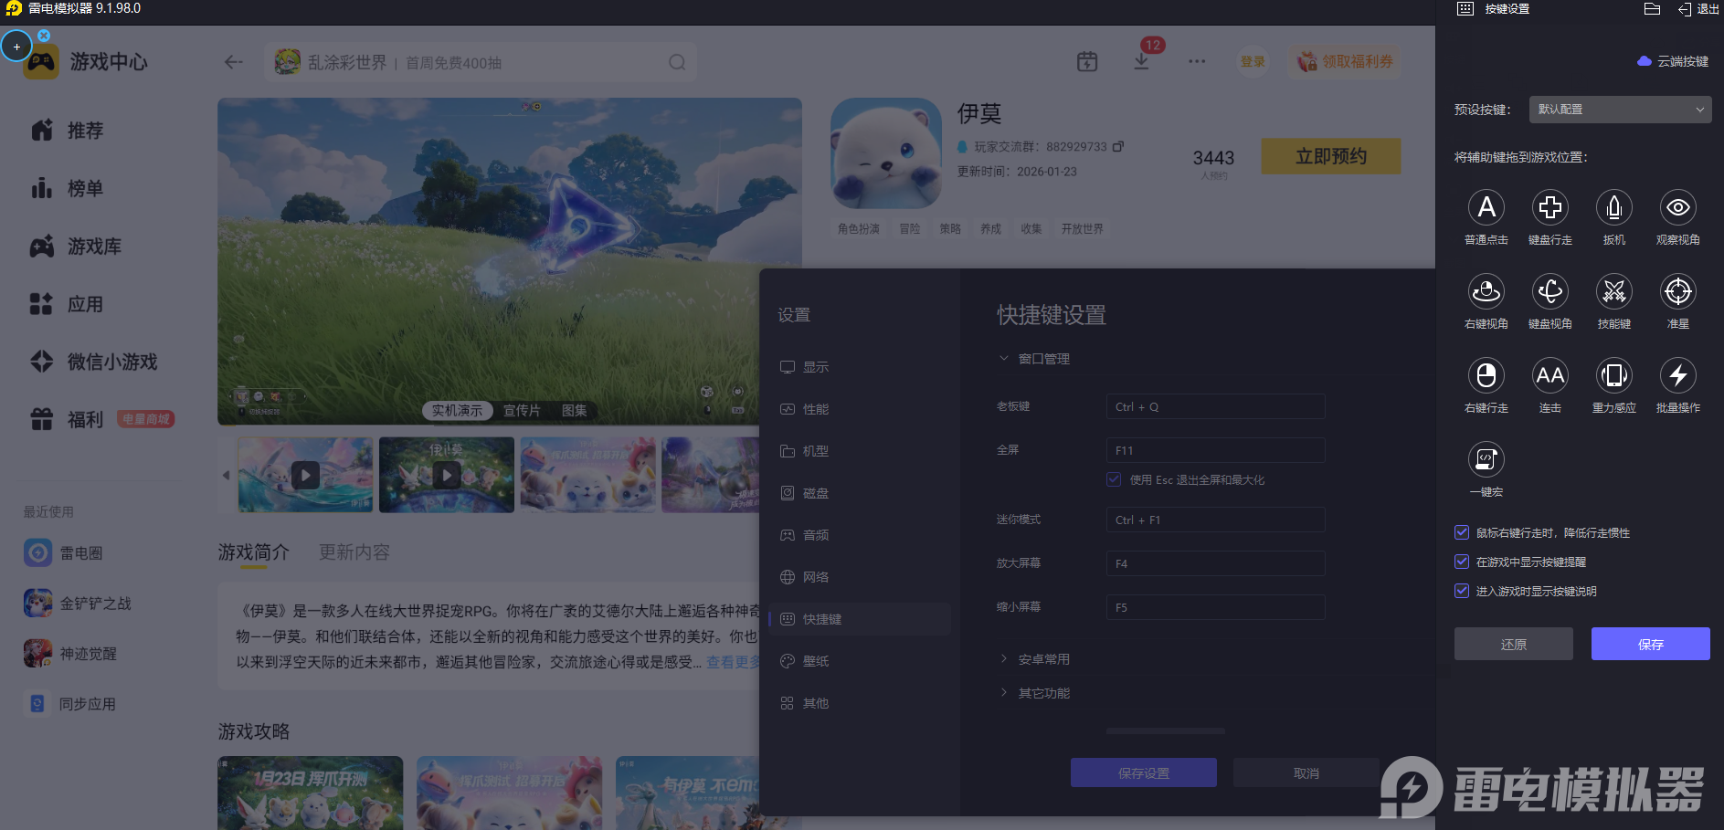Open 机型 settings category
Viewport: 1724px width, 830px height.
pyautogui.click(x=860, y=451)
